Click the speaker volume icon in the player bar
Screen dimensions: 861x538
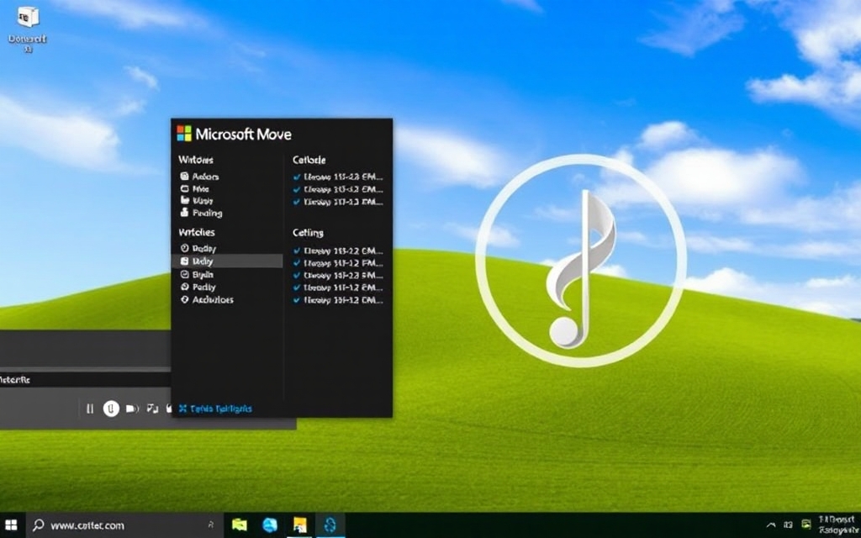coord(132,409)
